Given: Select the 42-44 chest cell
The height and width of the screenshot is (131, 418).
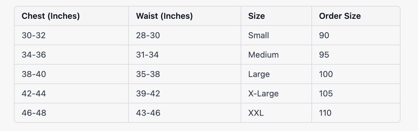Looking at the screenshot, I should [x=71, y=93].
